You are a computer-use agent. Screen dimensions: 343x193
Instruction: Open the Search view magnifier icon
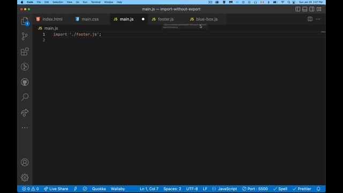tap(25, 97)
